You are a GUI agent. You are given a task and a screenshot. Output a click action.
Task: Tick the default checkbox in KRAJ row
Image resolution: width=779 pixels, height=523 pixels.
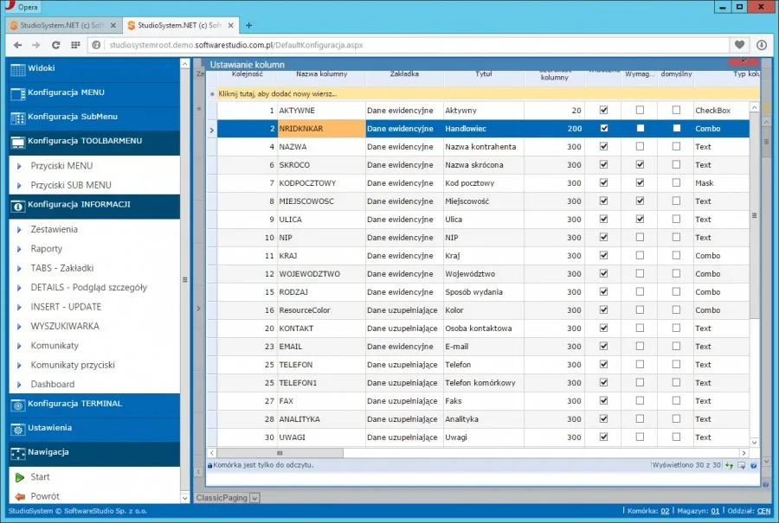click(676, 255)
